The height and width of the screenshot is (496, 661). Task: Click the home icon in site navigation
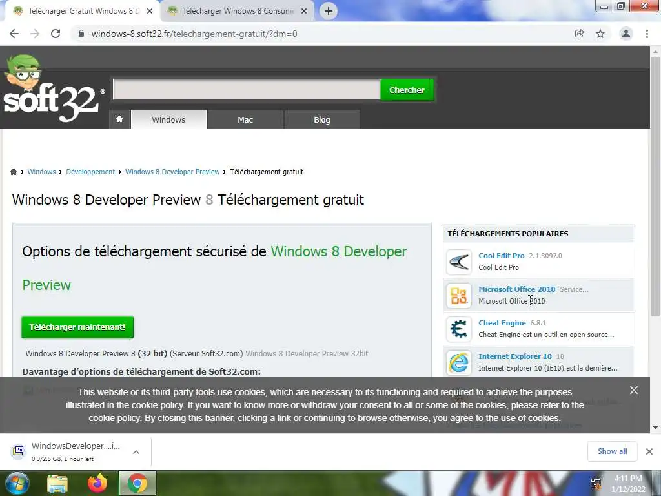[119, 119]
